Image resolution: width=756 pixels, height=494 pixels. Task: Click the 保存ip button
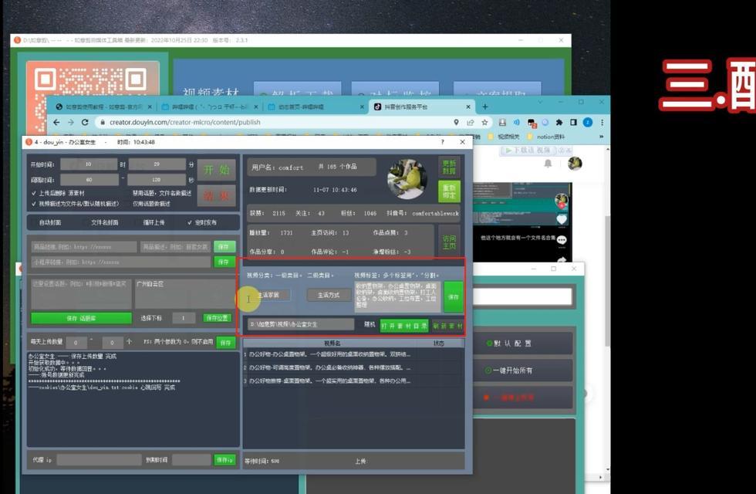point(224,460)
